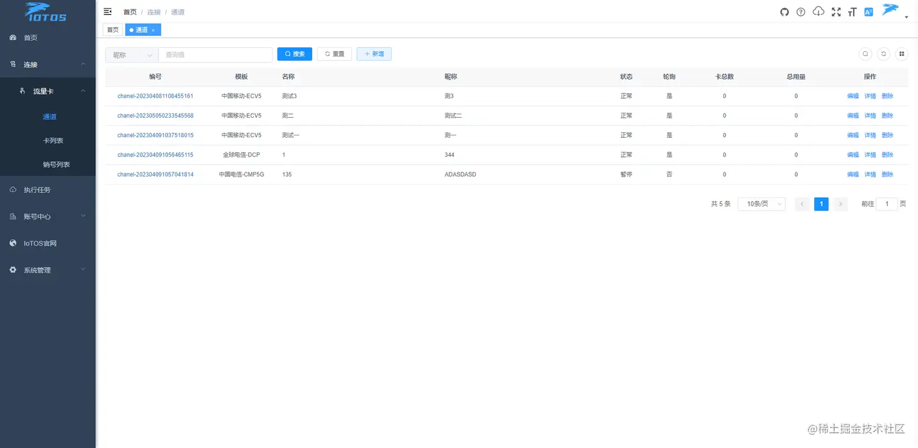Click the 全球电信-DCP template cell
The height and width of the screenshot is (448, 918).
242,155
